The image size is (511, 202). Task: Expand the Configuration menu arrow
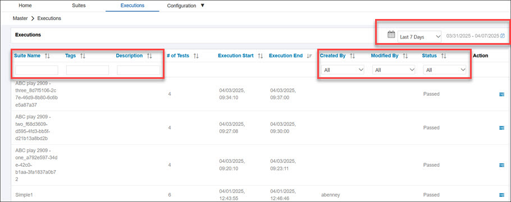(202, 6)
